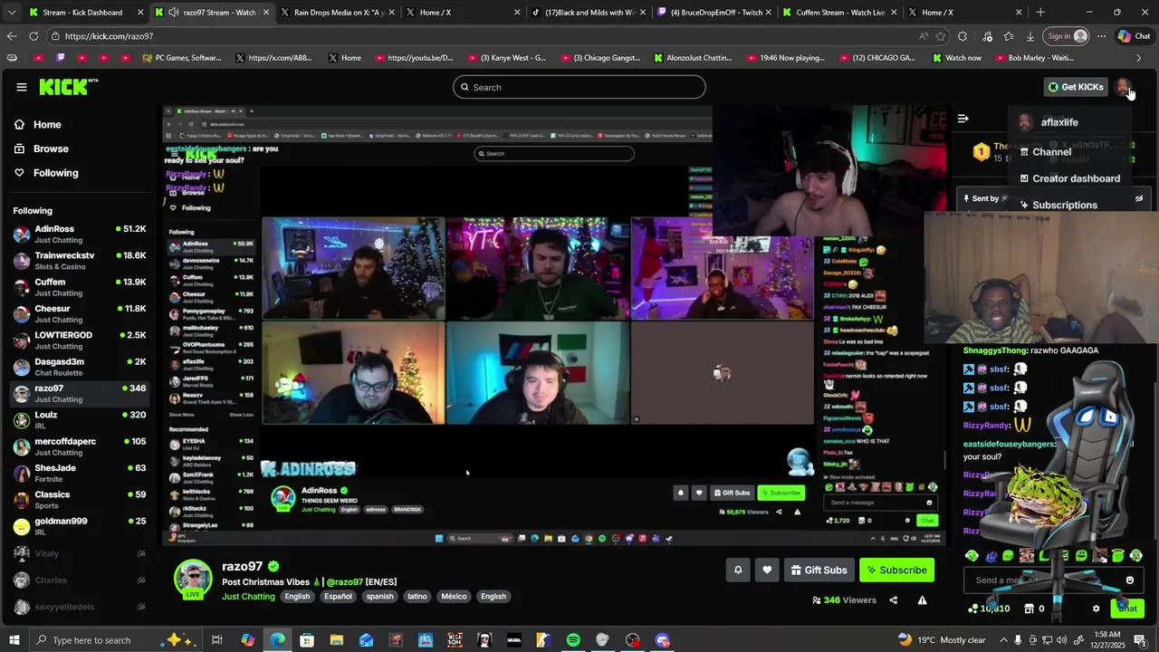Select razo97 in the Following list
The image size is (1159, 652).
[80, 394]
